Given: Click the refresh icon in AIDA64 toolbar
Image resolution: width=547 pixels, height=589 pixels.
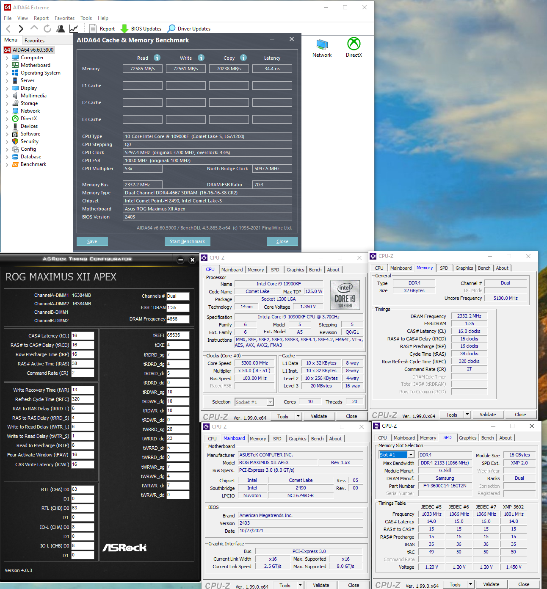Looking at the screenshot, I should pos(47,28).
